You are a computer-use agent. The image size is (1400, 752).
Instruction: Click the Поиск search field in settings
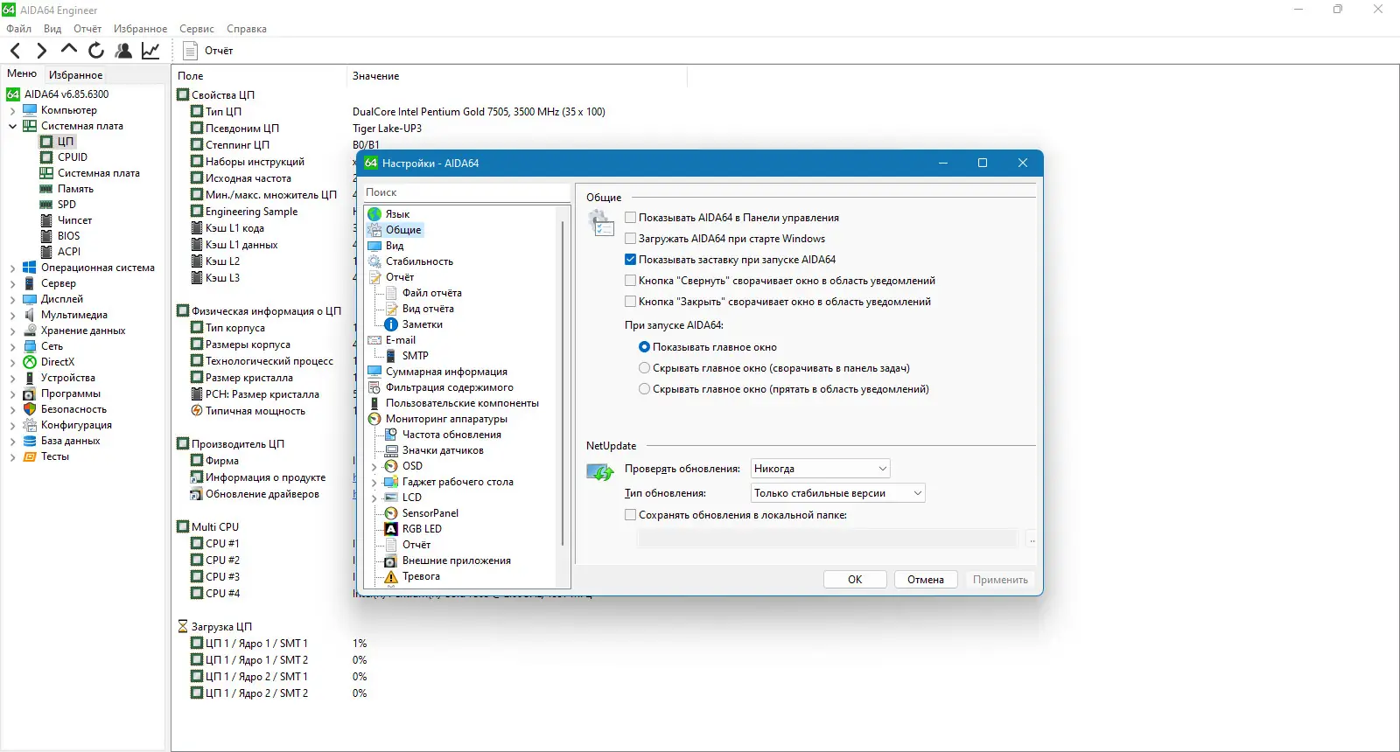pyautogui.click(x=466, y=192)
